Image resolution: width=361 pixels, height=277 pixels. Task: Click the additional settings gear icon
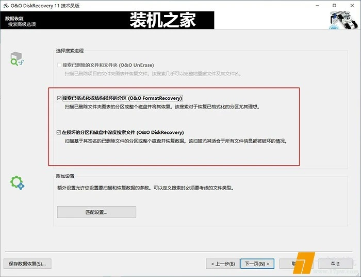(18, 183)
